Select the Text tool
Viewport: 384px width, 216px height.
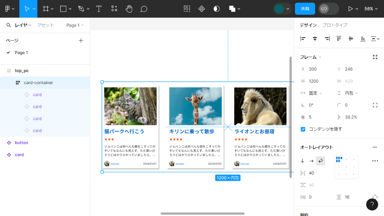click(99, 9)
